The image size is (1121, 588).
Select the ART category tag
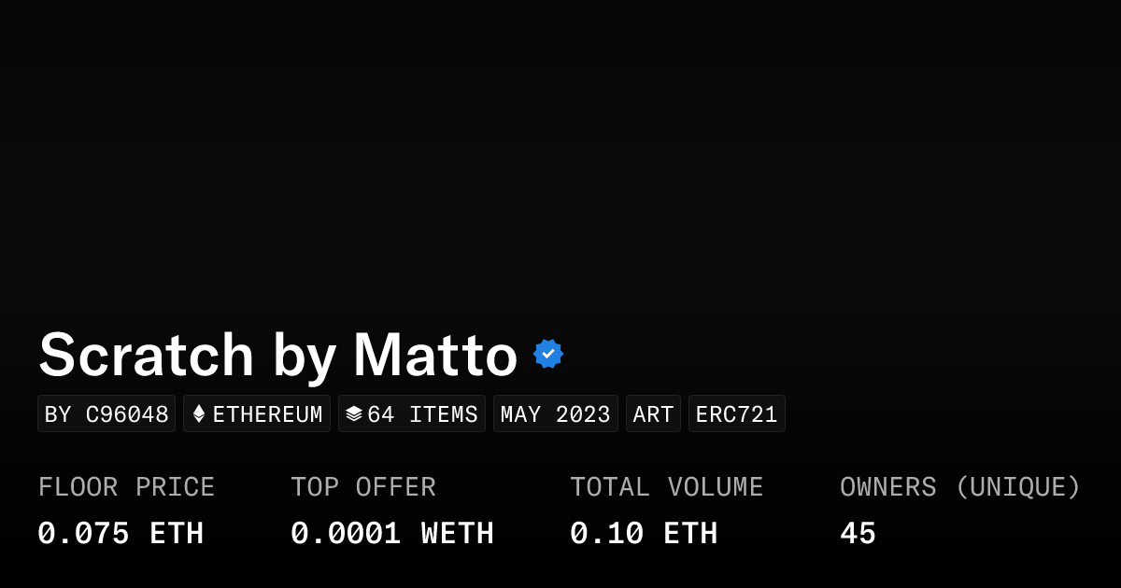[653, 414]
